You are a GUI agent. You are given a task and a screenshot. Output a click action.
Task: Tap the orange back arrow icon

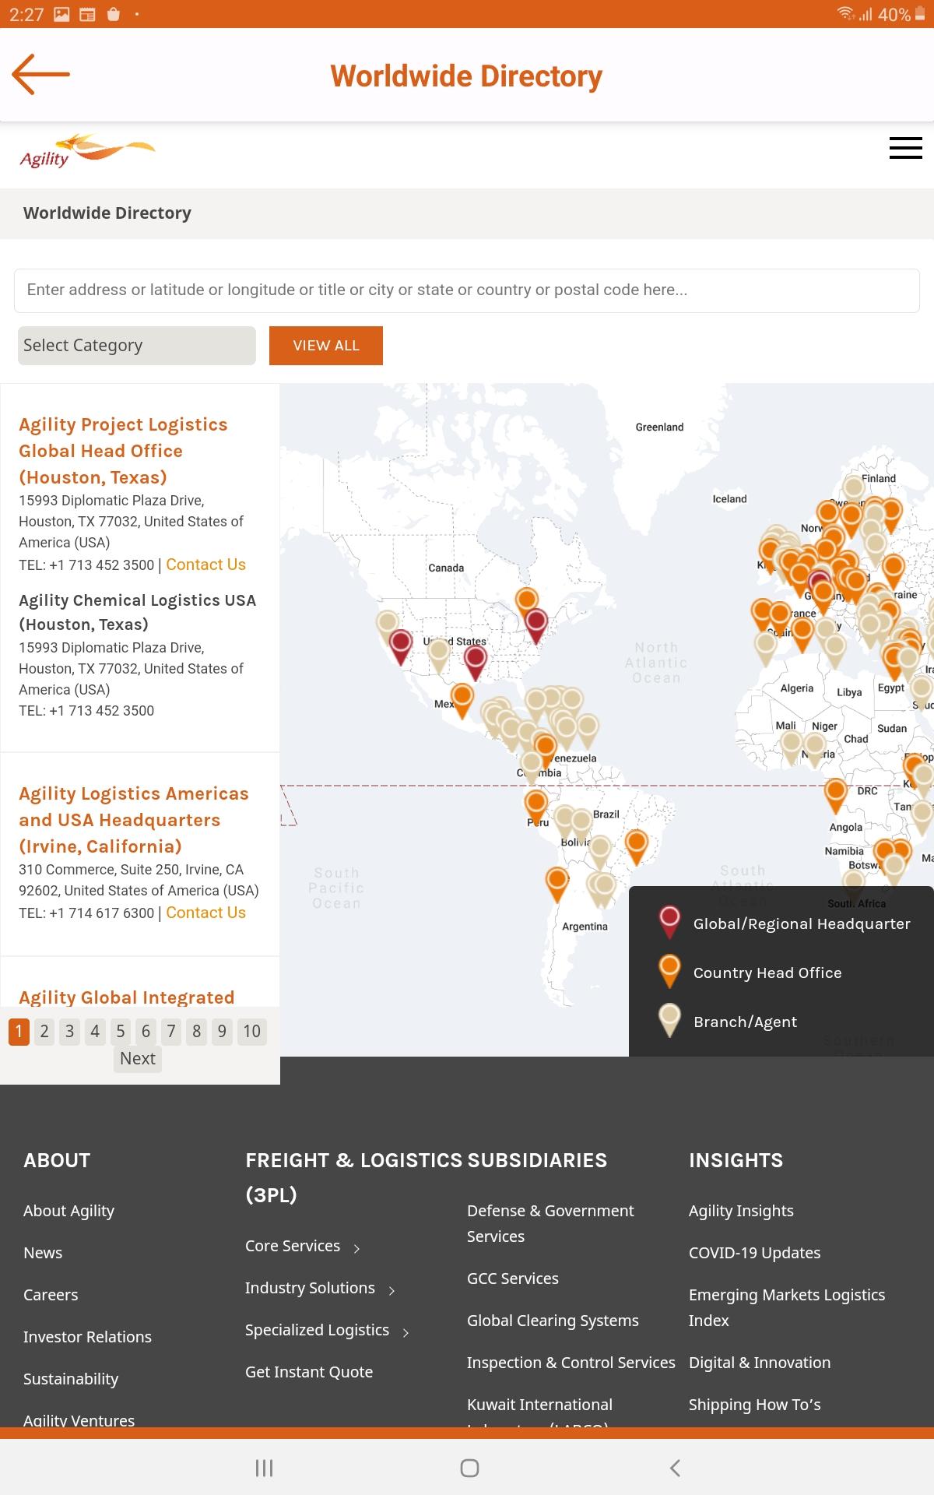[x=40, y=75]
